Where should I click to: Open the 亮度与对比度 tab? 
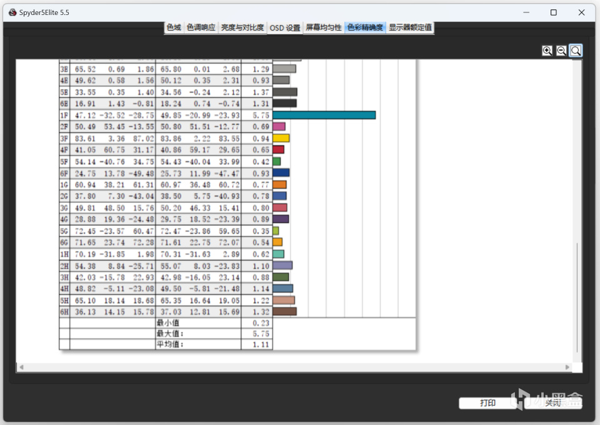tap(242, 27)
